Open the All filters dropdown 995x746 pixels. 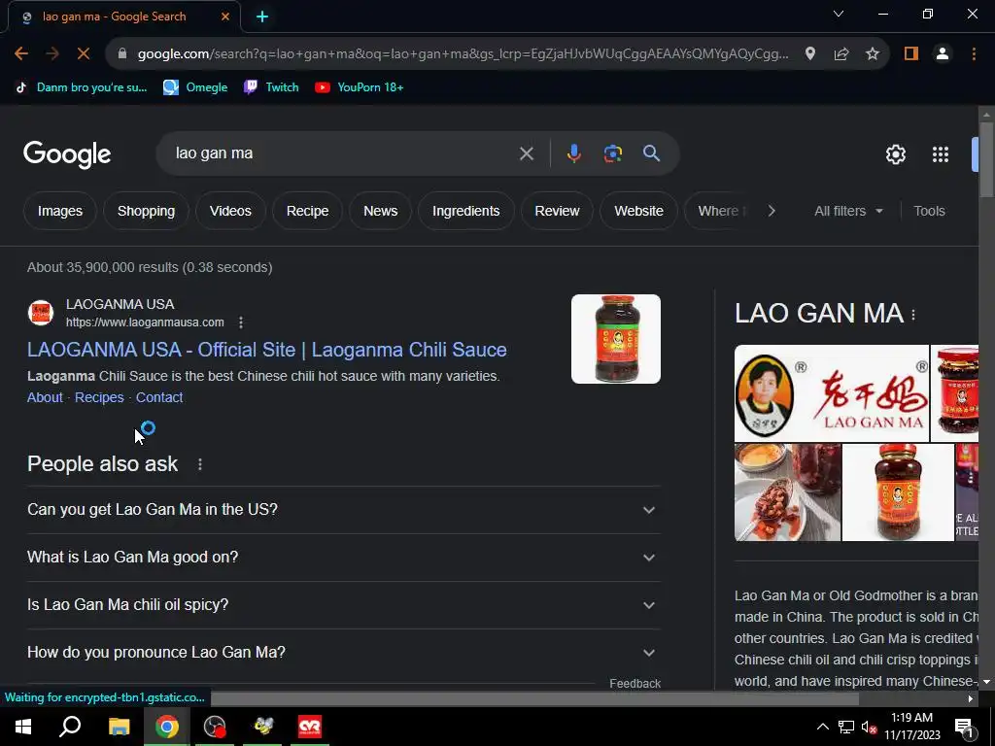coord(848,211)
